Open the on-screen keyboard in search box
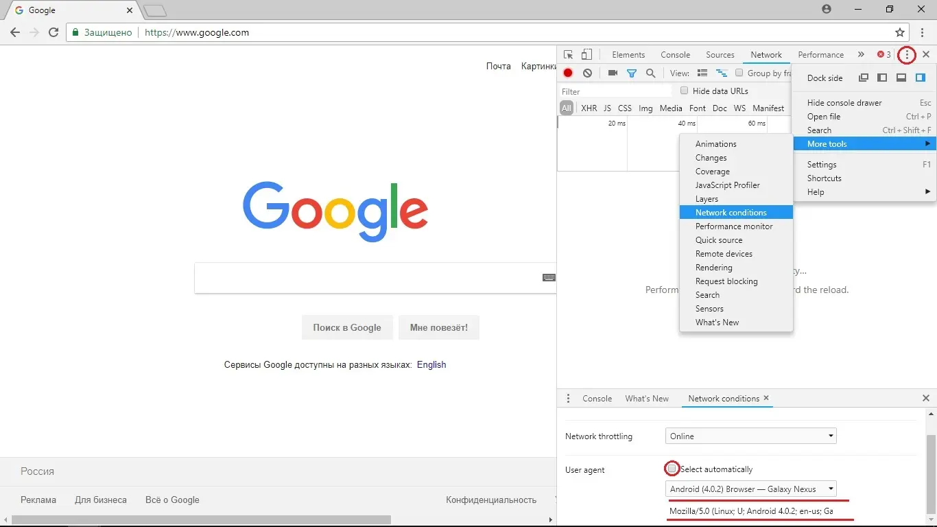The image size is (937, 527). coord(548,277)
